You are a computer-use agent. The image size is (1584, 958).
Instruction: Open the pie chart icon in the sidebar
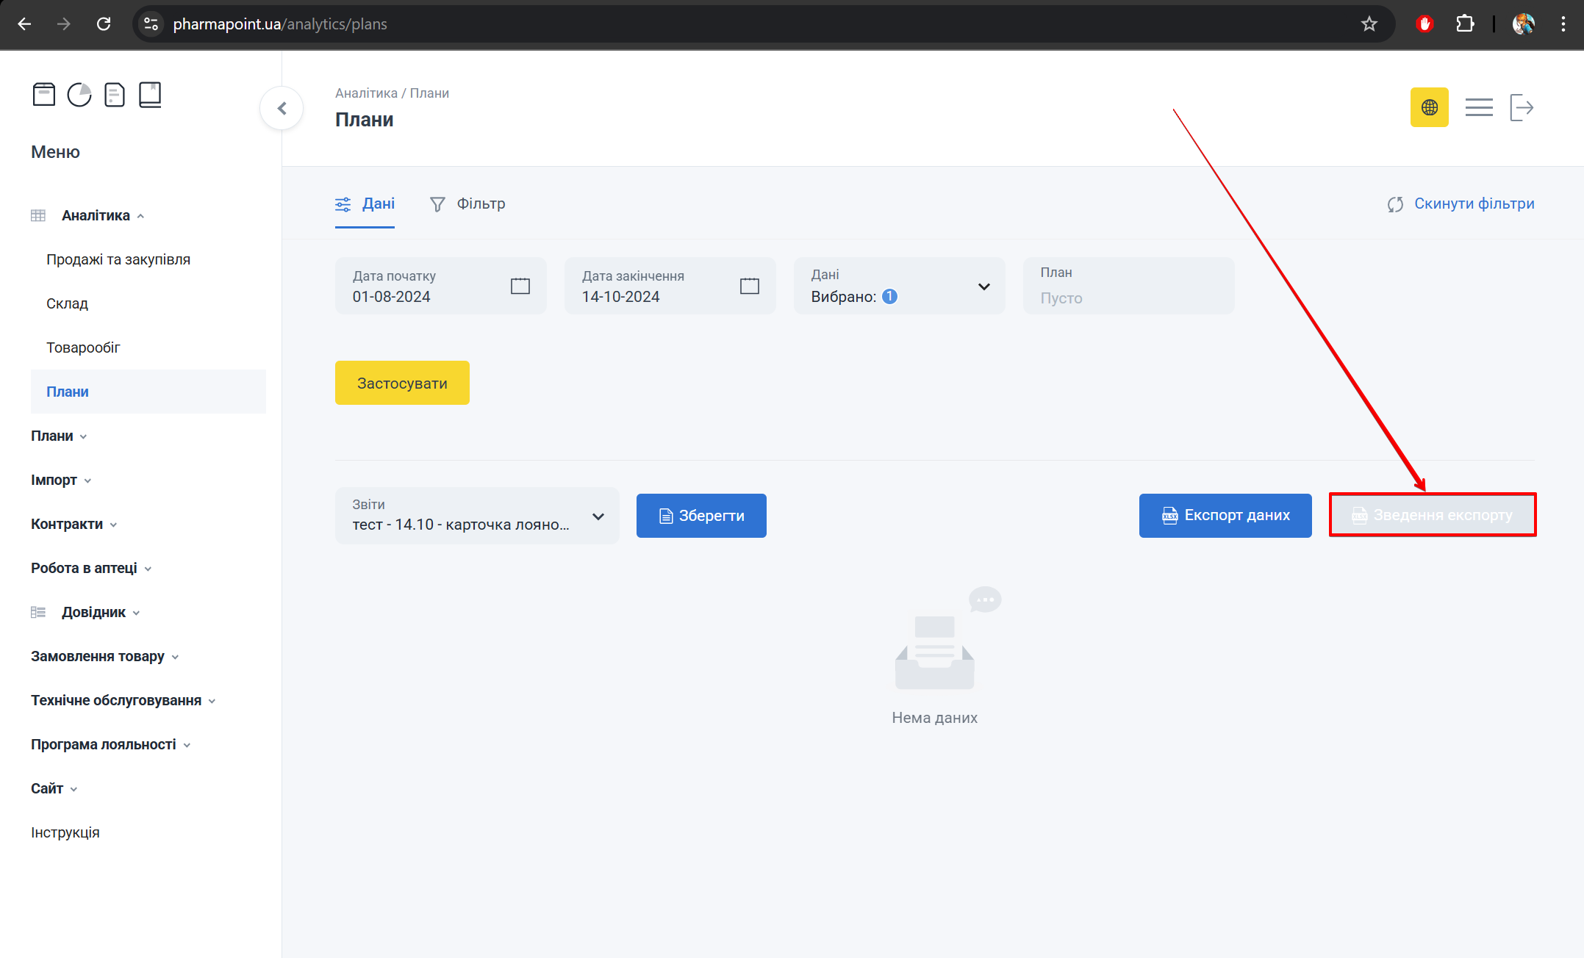click(79, 95)
